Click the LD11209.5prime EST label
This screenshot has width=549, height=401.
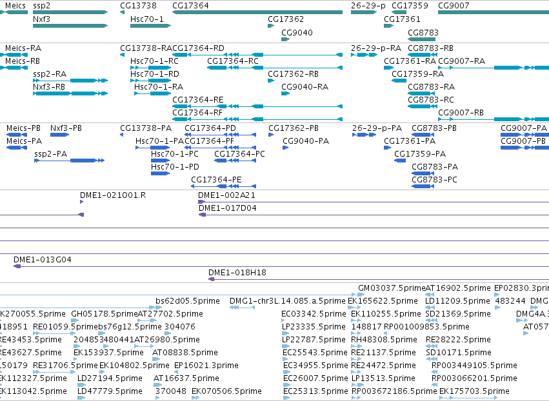(458, 301)
